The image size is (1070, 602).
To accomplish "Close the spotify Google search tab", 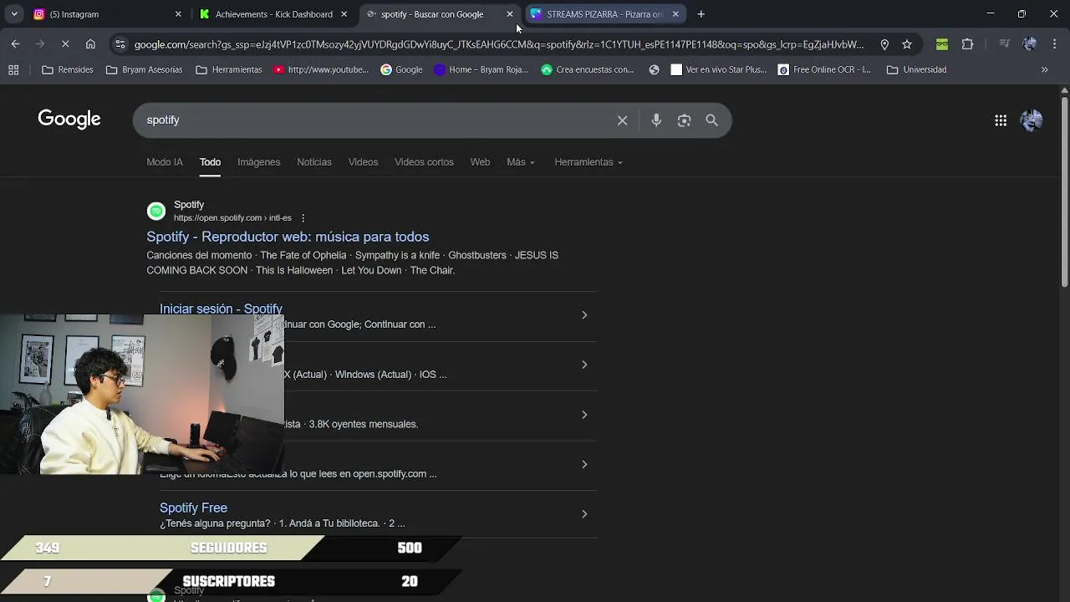I will pyautogui.click(x=510, y=14).
